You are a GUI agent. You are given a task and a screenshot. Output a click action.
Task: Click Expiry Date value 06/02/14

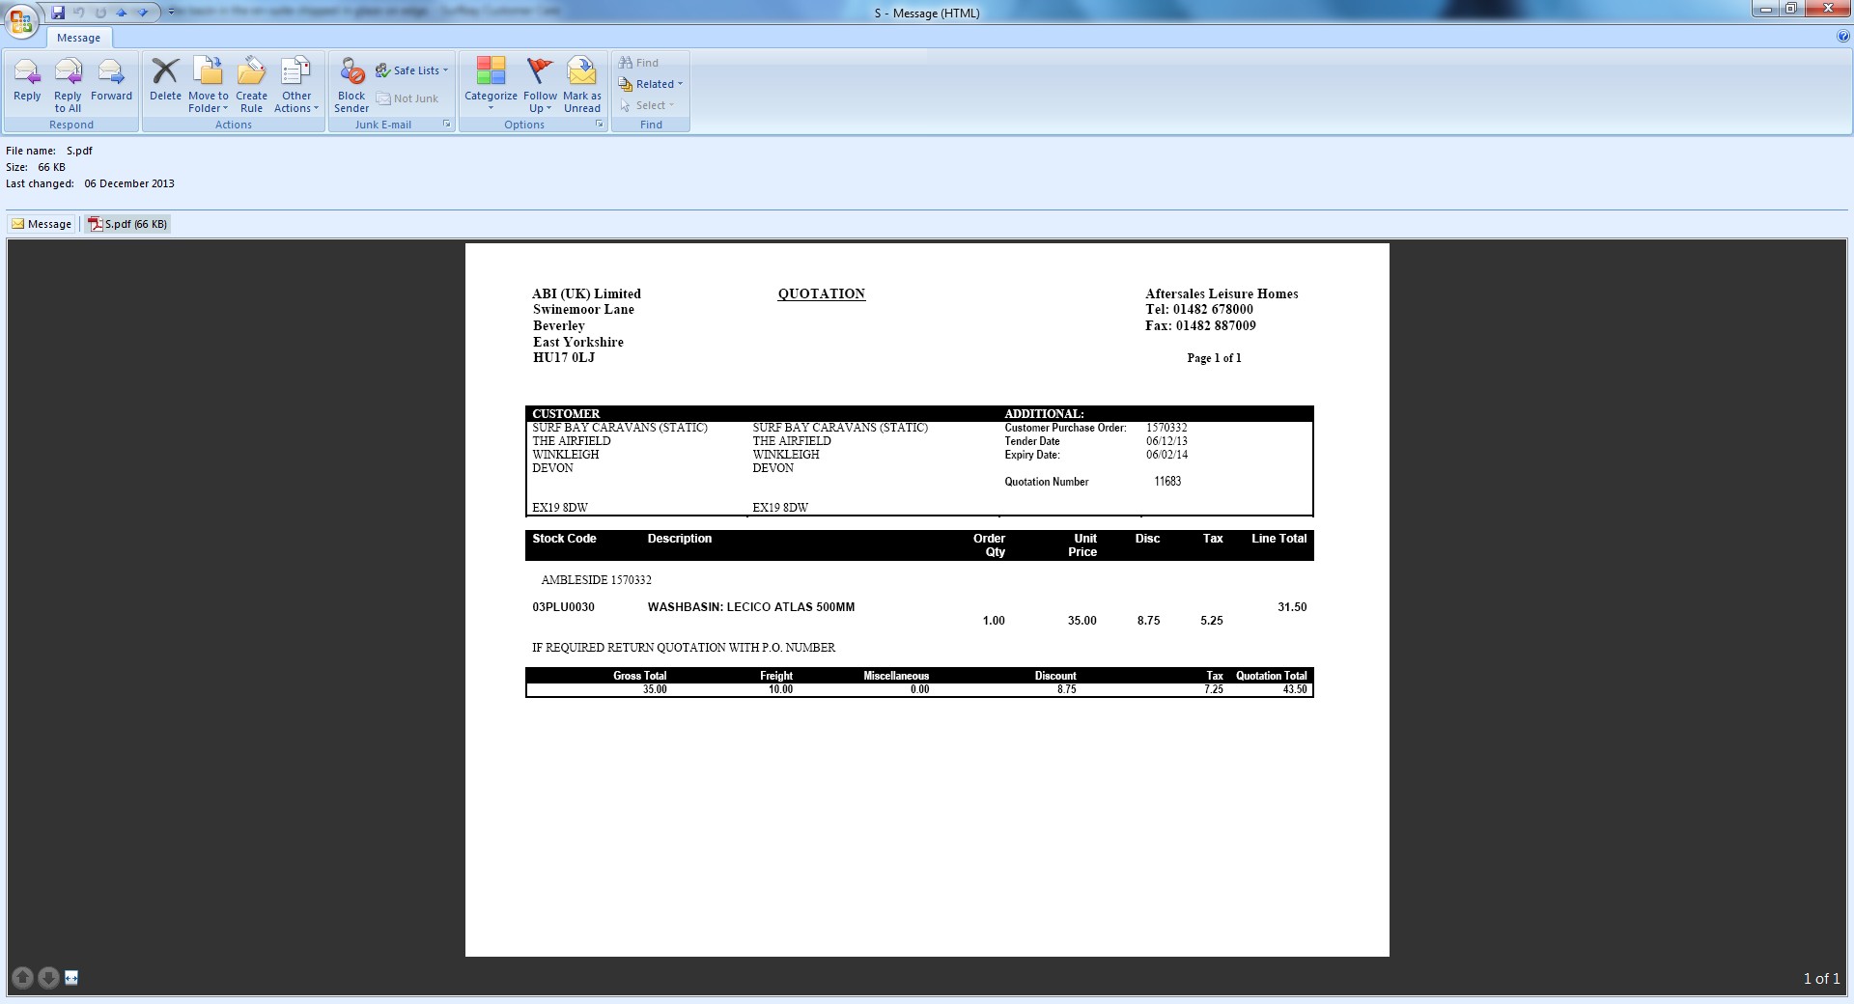(x=1166, y=455)
